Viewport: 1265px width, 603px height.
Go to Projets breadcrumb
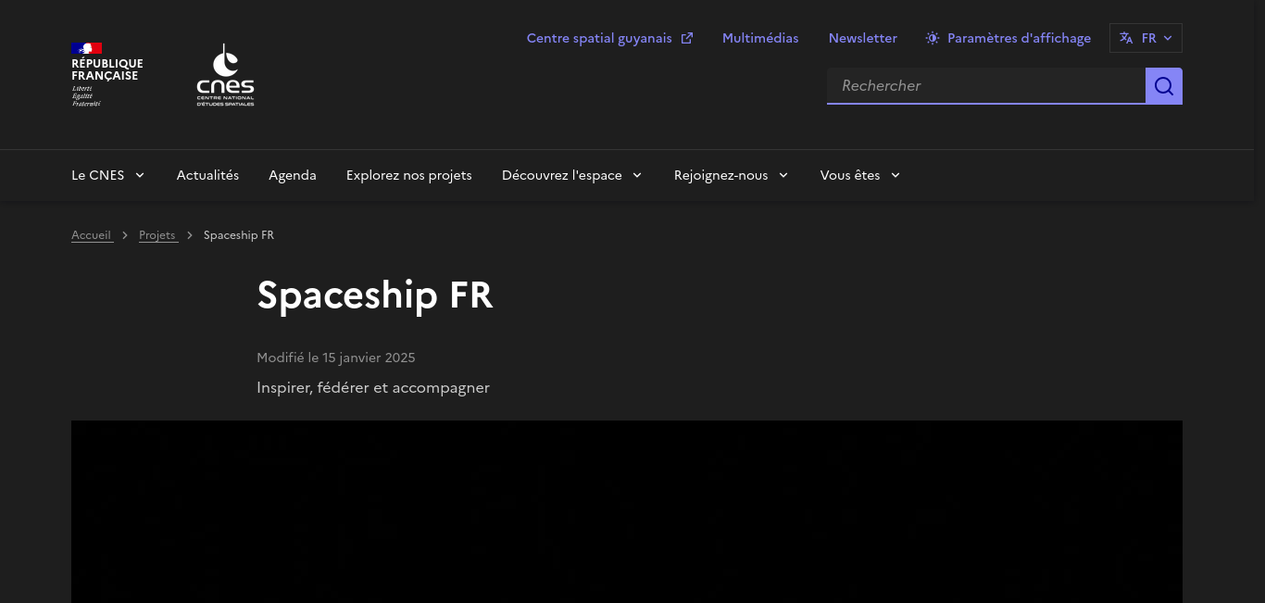[x=157, y=235]
